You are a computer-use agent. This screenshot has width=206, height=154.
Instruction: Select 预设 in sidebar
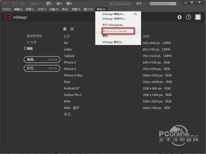point(30,48)
